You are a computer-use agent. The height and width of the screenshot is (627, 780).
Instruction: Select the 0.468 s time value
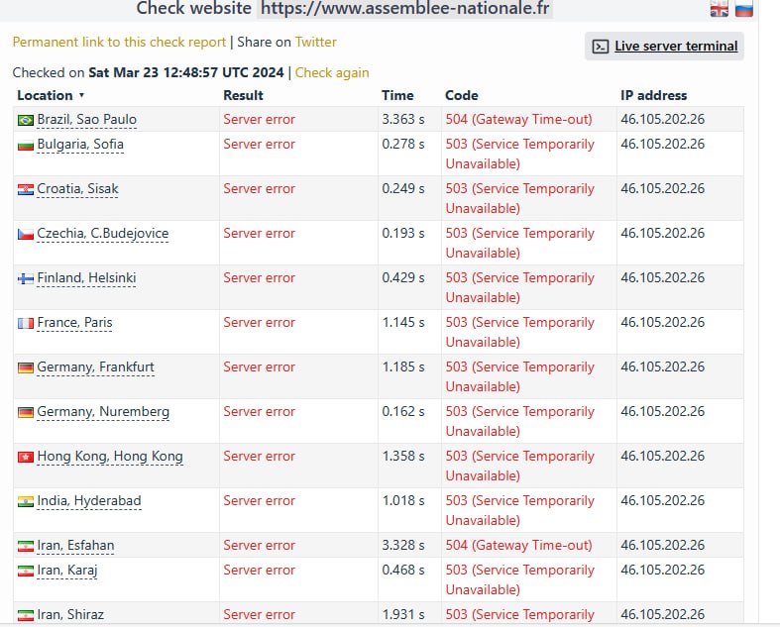coord(403,571)
